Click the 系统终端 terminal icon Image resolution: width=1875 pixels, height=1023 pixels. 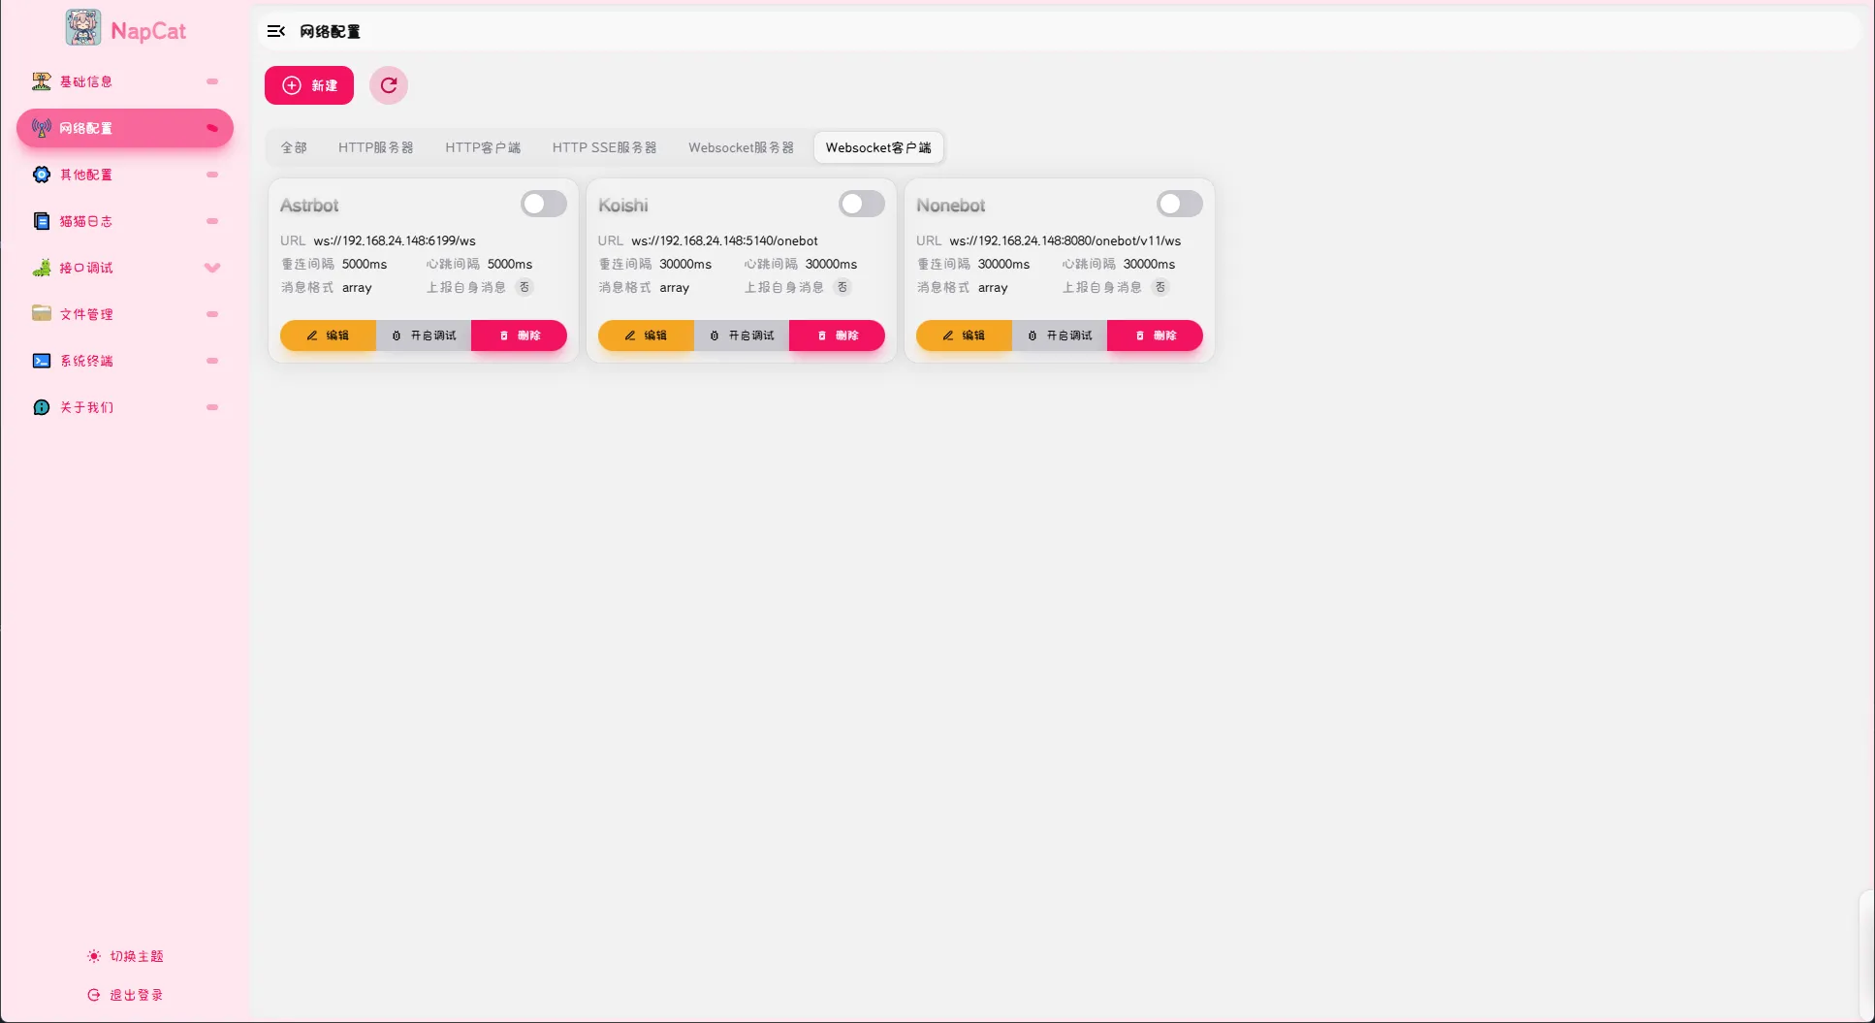point(42,361)
